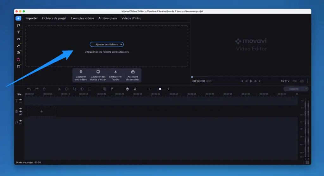This screenshot has width=324, height=176.
Task: Open the Vidéos d'intro tab
Action: 131,18
